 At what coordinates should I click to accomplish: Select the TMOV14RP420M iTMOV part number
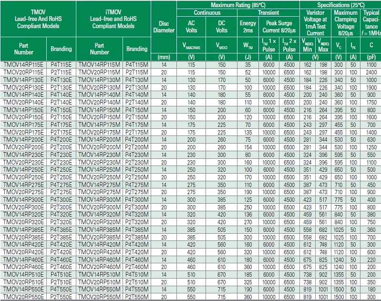pyautogui.click(x=99, y=244)
